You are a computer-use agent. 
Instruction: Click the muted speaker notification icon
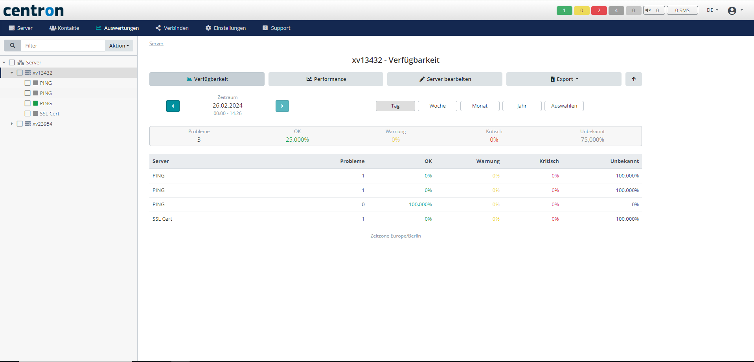[649, 10]
